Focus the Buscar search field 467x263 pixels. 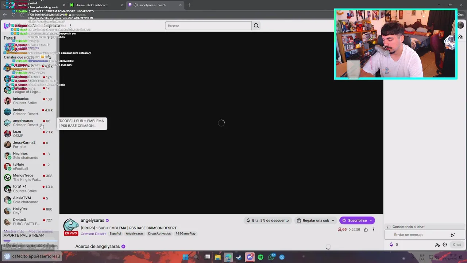(x=208, y=26)
